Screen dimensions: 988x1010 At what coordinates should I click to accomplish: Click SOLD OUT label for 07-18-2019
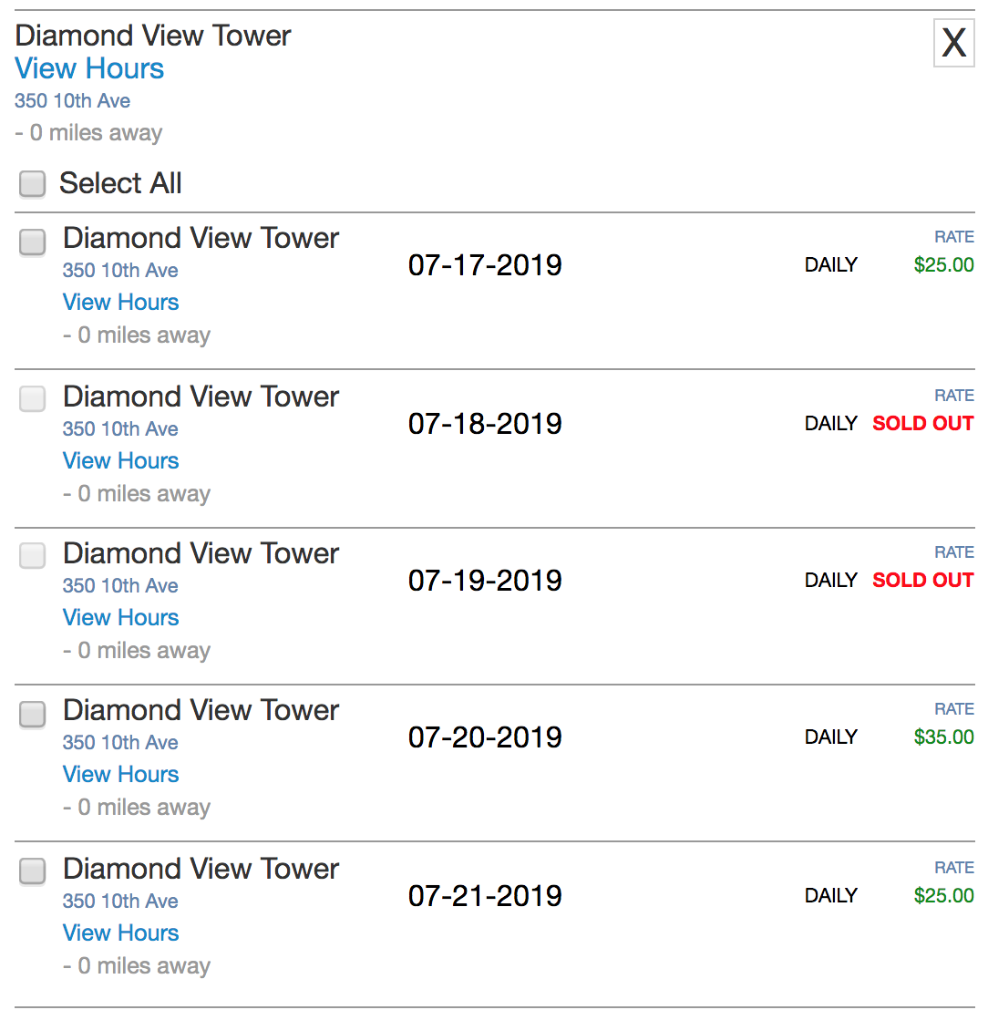pos(923,423)
